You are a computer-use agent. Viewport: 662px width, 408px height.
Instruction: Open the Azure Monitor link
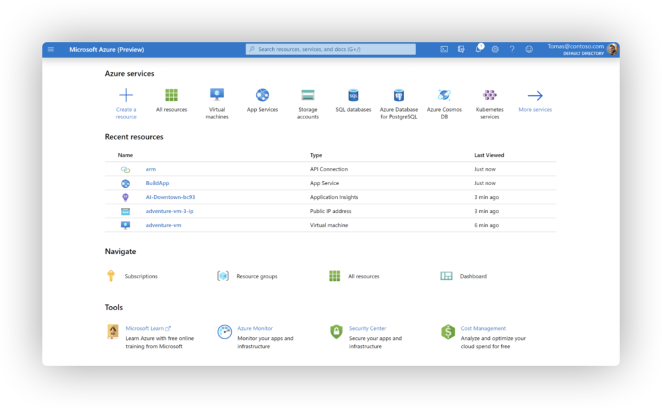(255, 328)
